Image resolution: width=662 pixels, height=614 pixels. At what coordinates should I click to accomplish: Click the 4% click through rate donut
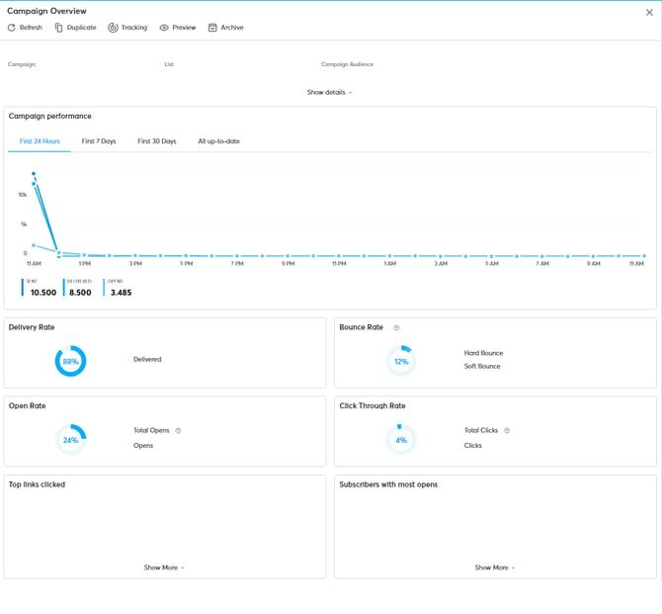[401, 440]
